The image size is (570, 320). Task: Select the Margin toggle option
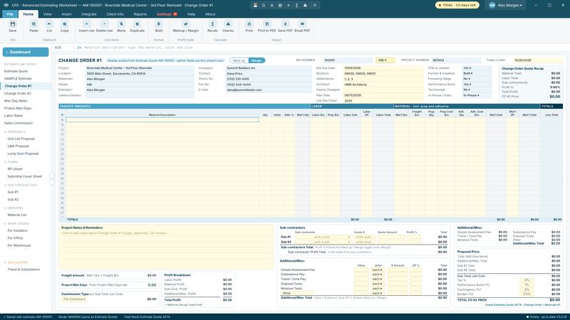pyautogui.click(x=256, y=60)
